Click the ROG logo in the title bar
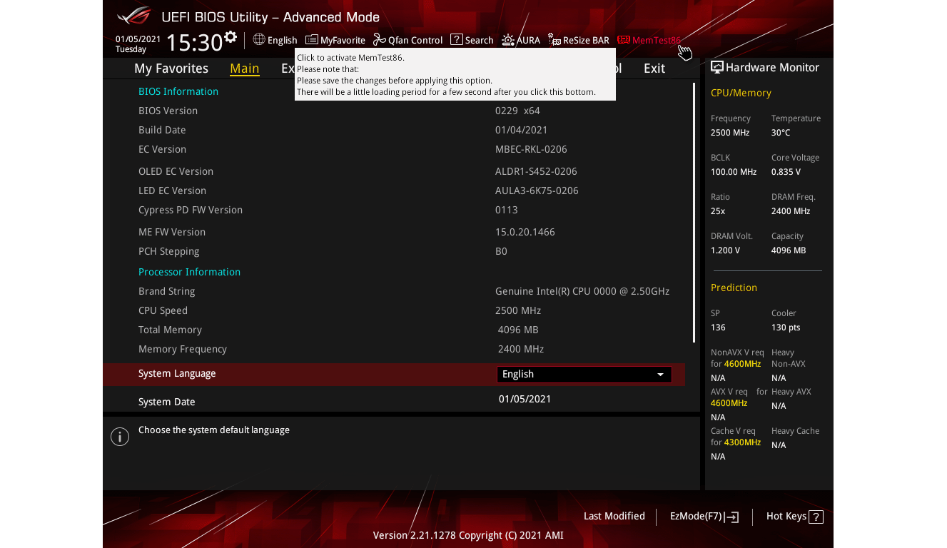The width and height of the screenshot is (947, 548). pos(135,16)
